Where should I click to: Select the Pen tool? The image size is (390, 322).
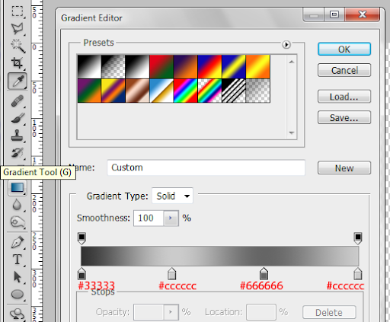18,242
